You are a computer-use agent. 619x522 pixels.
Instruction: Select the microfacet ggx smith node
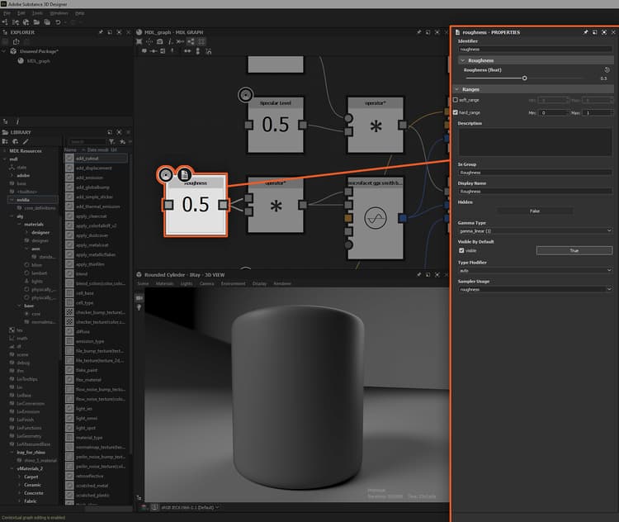tap(376, 218)
